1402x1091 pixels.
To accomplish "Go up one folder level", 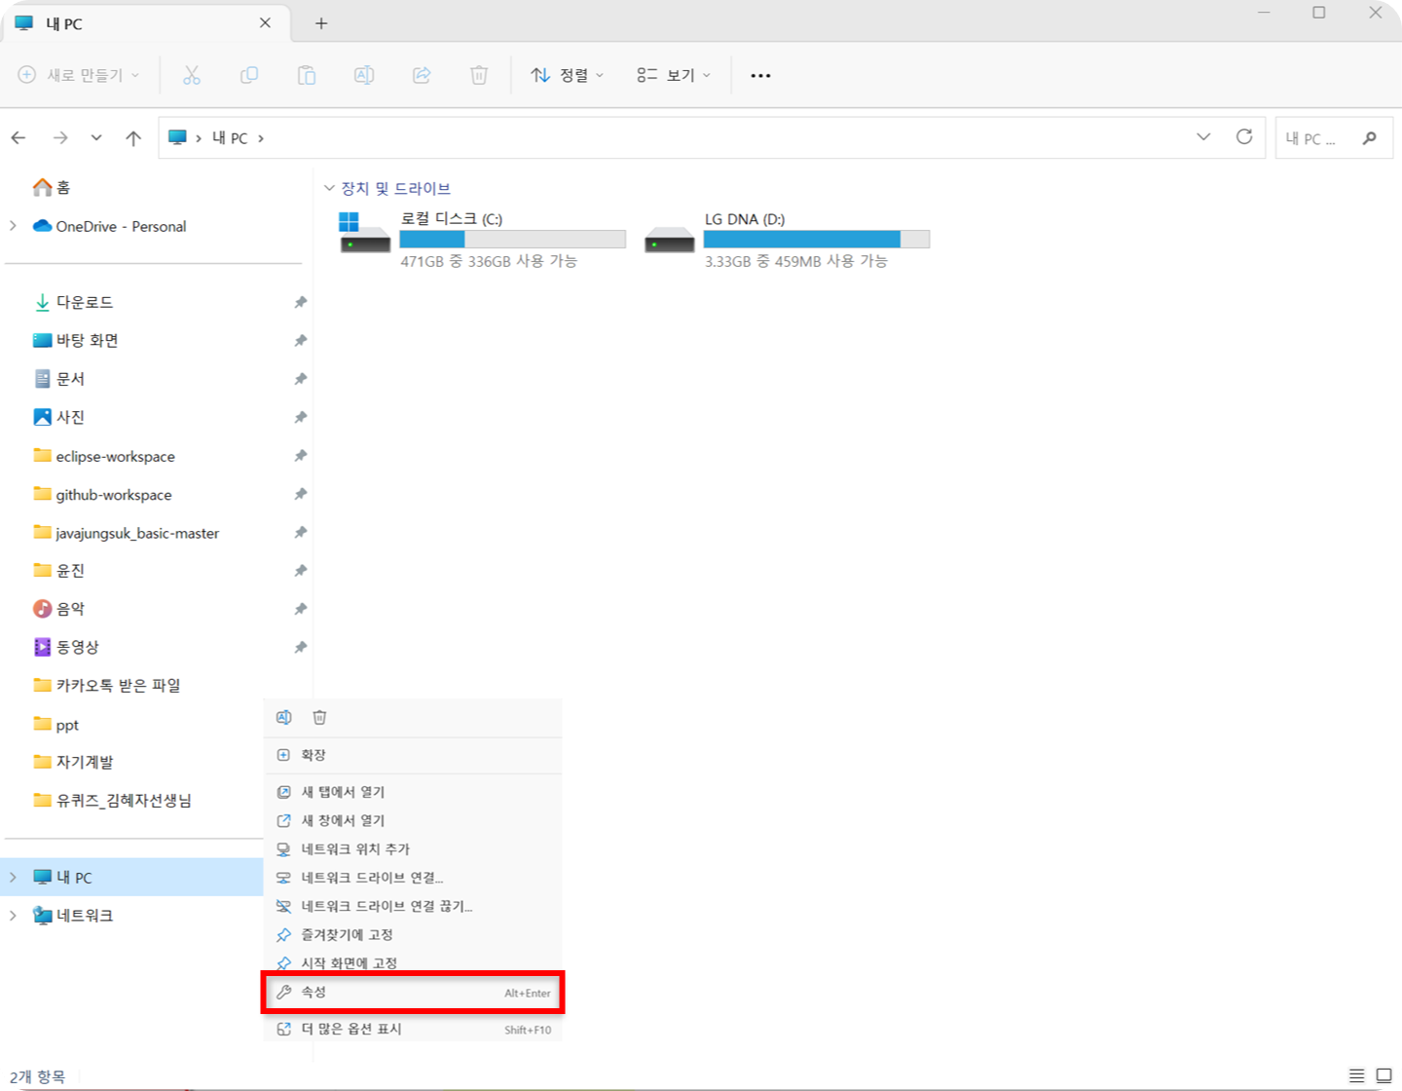I will click(x=133, y=138).
